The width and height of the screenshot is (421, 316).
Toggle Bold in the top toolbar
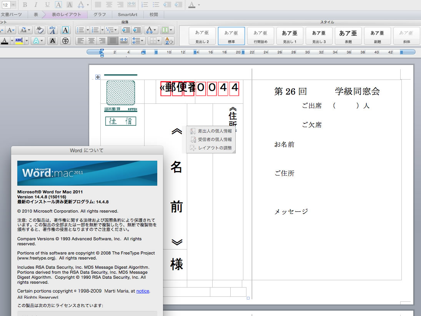pos(25,5)
